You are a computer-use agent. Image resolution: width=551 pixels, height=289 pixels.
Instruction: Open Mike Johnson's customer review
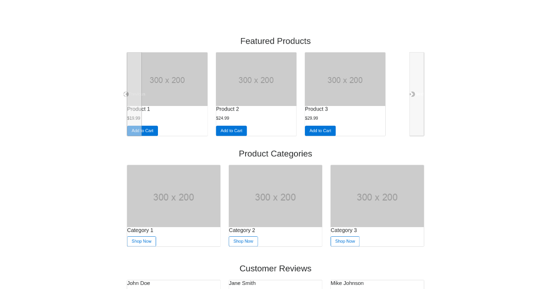[347, 283]
